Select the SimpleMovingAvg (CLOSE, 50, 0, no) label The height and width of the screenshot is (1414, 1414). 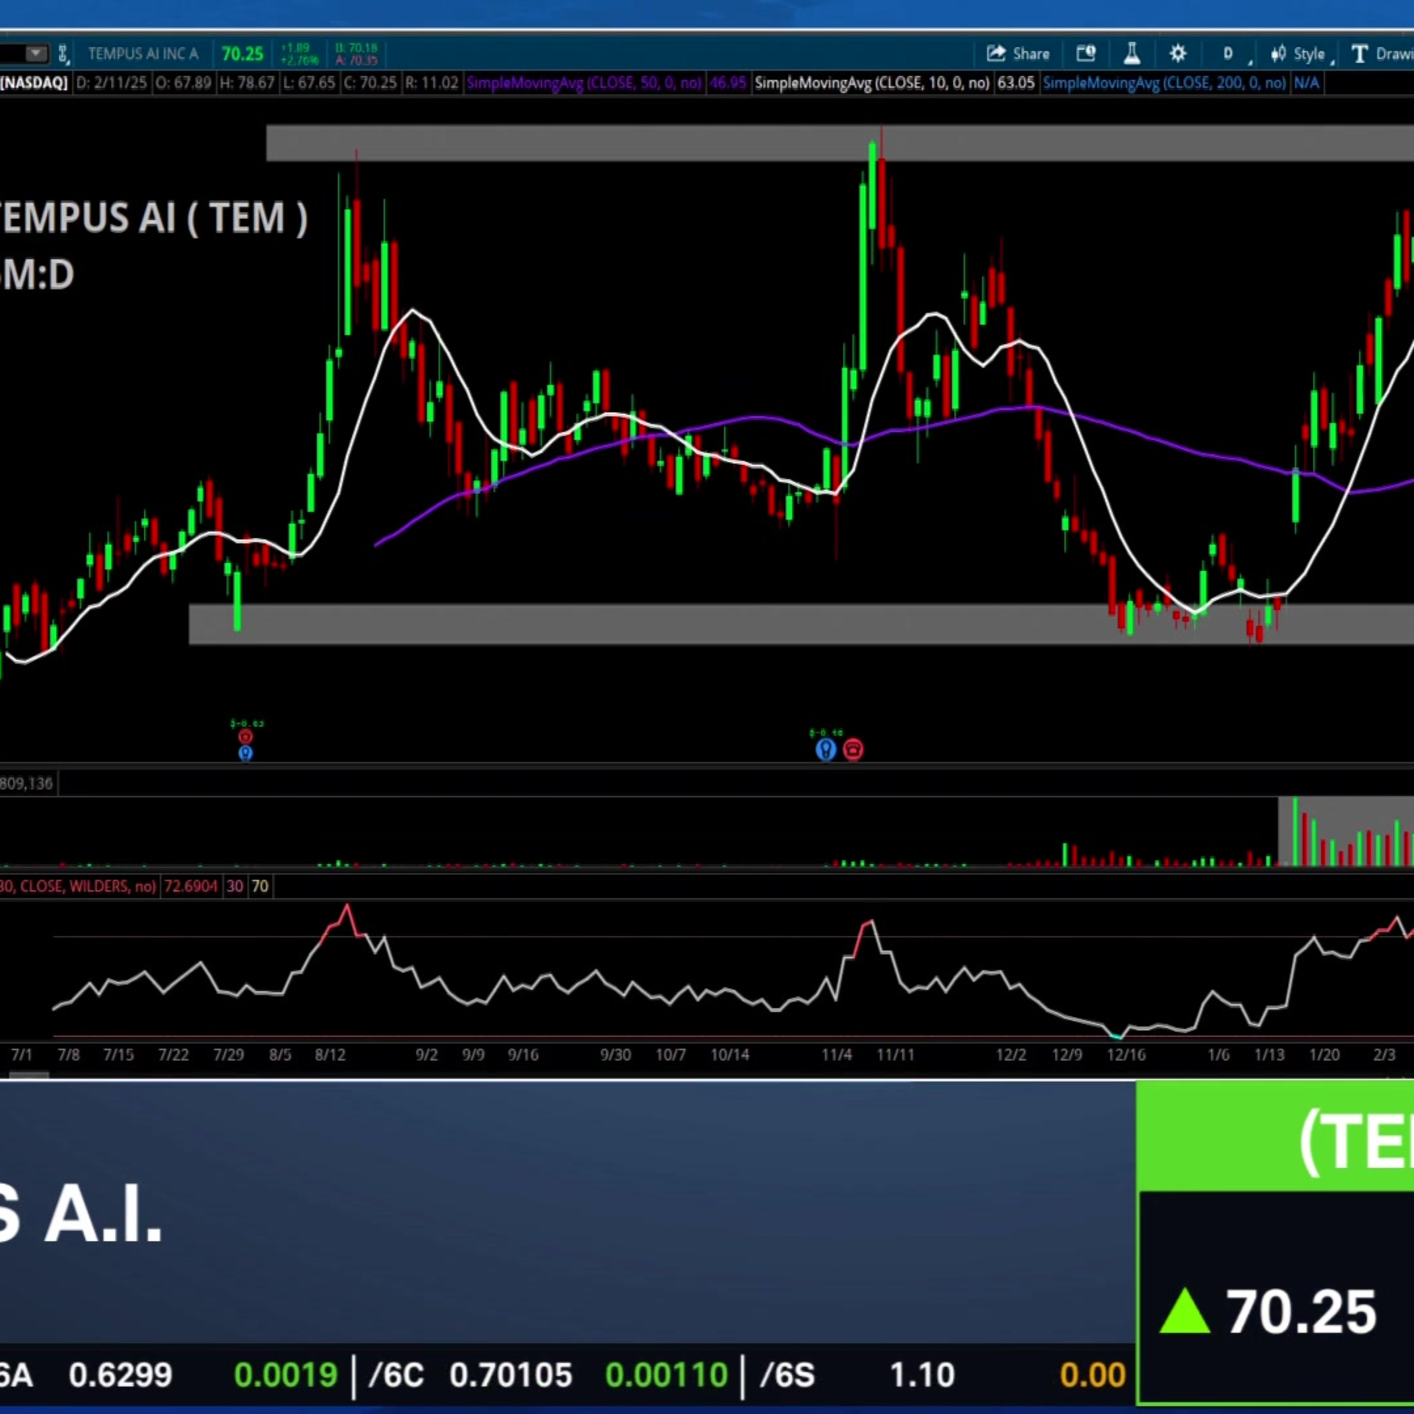click(584, 82)
